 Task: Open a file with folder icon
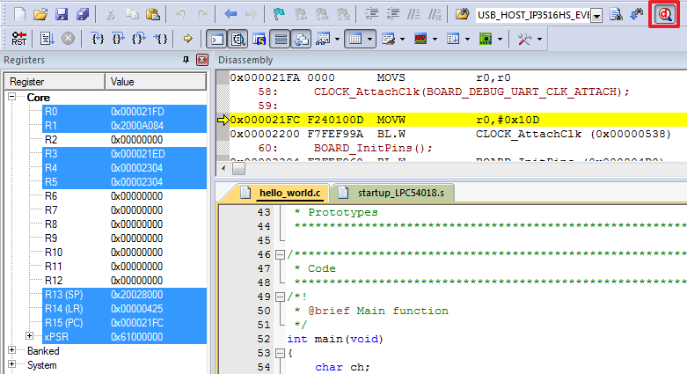(40, 15)
